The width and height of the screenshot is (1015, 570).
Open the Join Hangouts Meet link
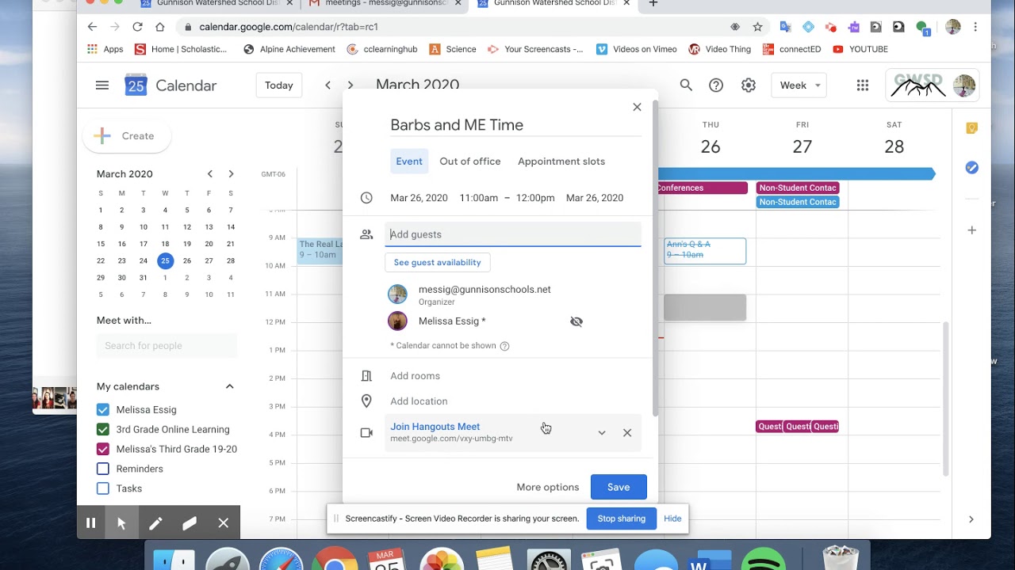pos(435,427)
